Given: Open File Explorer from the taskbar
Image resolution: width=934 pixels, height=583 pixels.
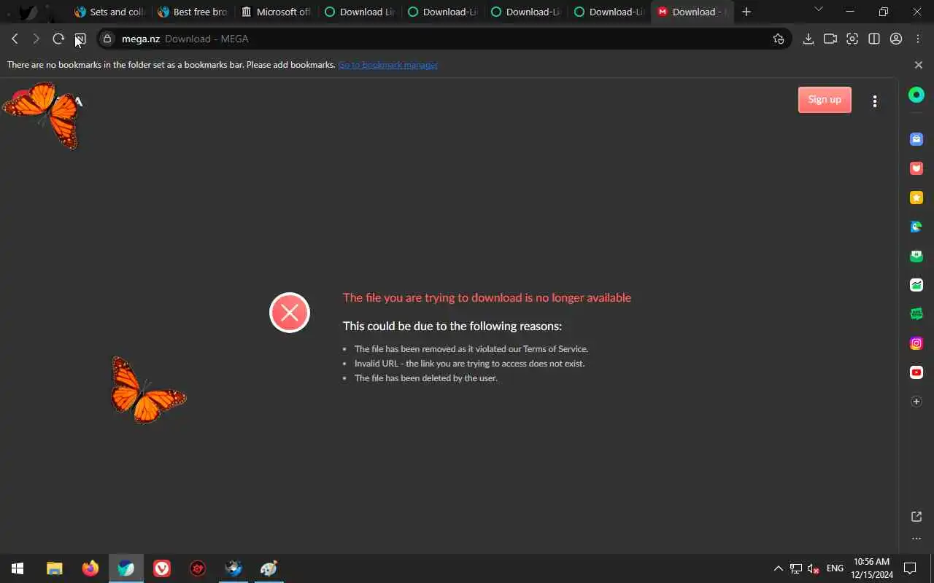Looking at the screenshot, I should [x=55, y=568].
